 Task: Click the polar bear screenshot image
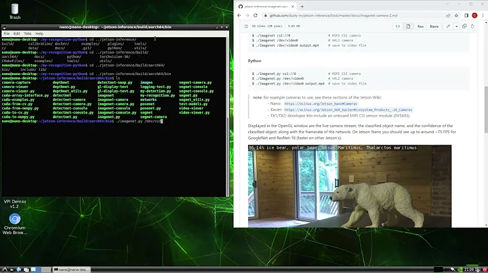click(350, 186)
